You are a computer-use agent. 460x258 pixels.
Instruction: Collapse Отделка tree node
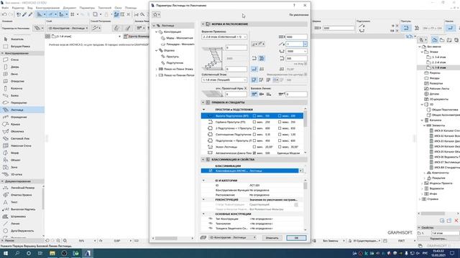click(x=157, y=51)
